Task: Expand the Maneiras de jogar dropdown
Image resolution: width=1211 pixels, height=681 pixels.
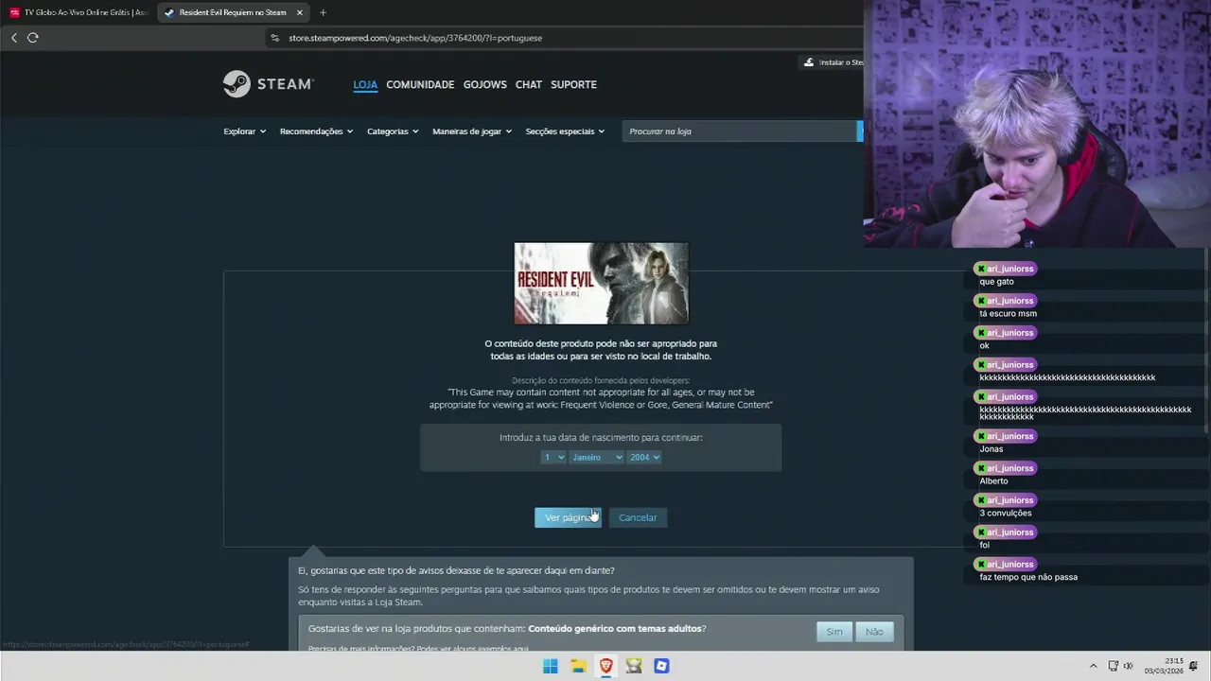Action: (472, 131)
